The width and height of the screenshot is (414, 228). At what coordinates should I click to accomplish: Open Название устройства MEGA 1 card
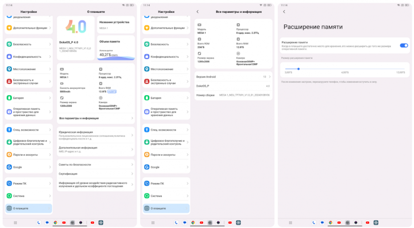[x=116, y=25]
